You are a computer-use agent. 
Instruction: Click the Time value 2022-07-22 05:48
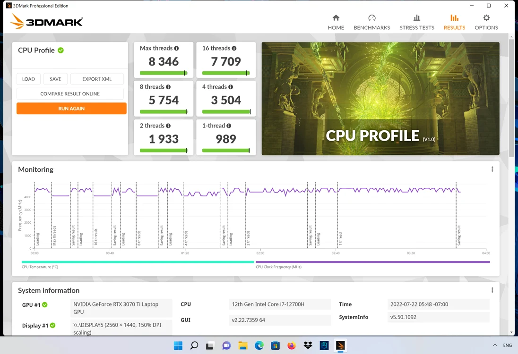(438, 304)
